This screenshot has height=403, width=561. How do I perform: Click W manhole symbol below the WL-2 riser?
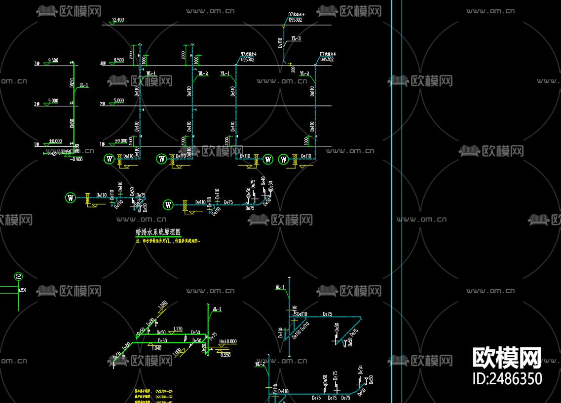[x=162, y=159]
